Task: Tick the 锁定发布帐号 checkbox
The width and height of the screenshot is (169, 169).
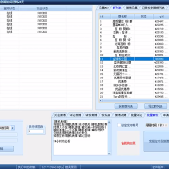Action: click(119, 125)
